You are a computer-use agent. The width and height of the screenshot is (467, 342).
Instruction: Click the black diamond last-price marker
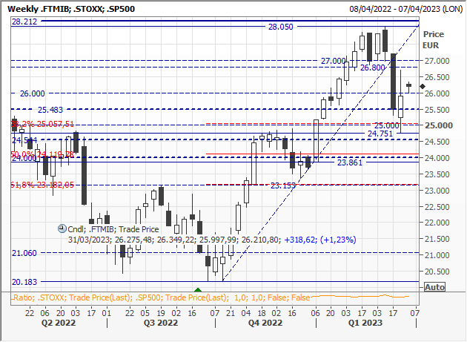click(x=423, y=87)
